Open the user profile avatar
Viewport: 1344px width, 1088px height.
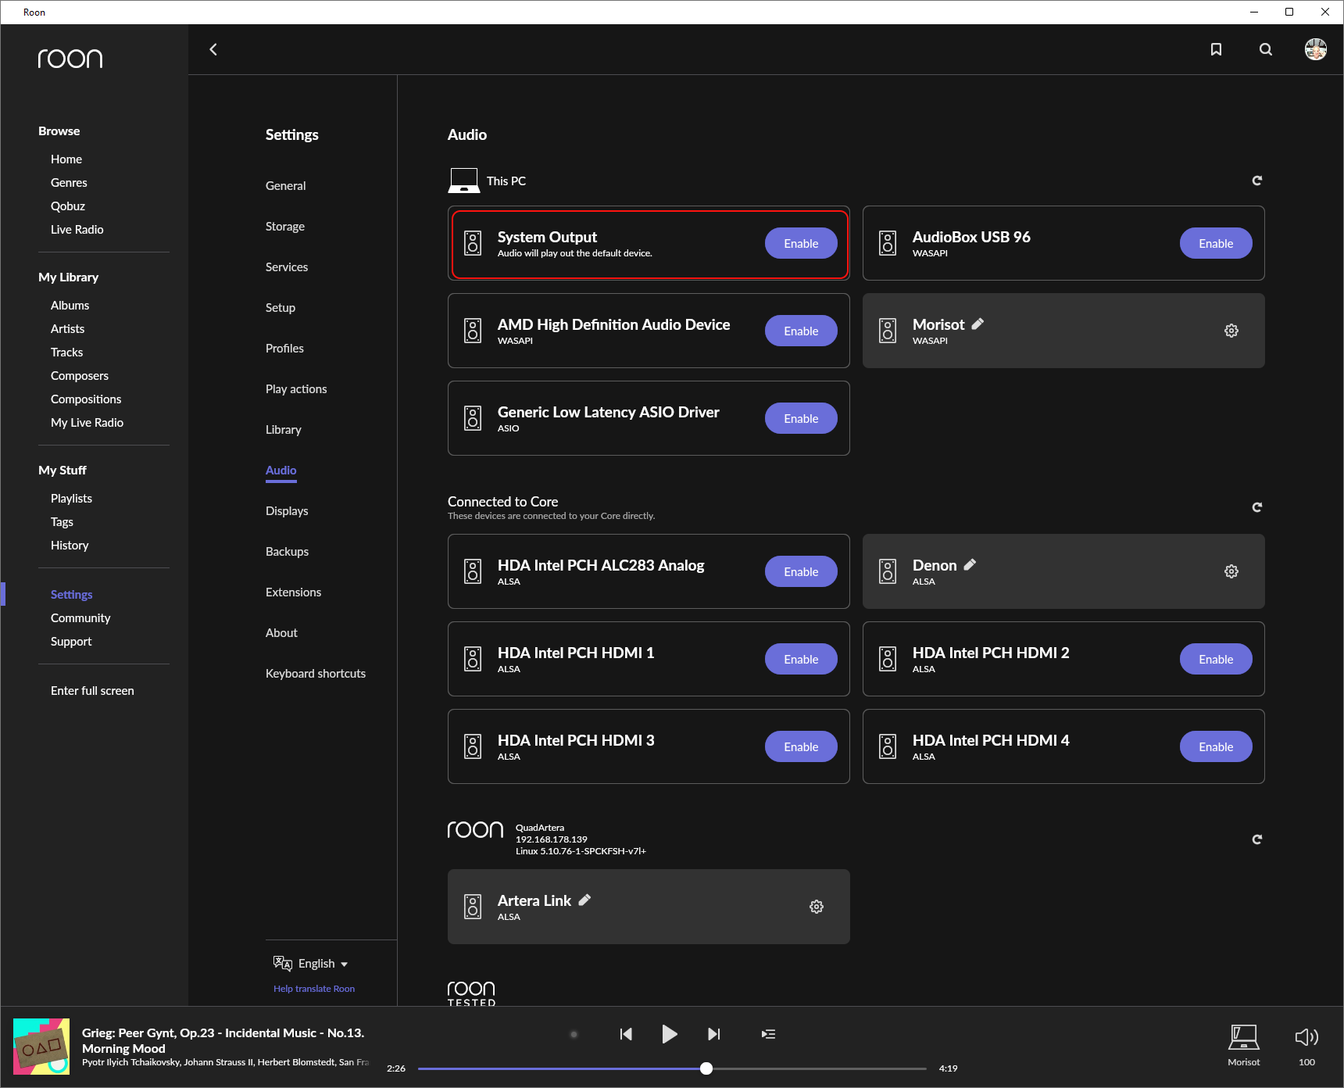(x=1316, y=48)
